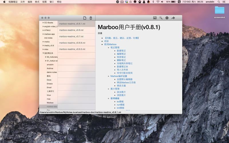Click the file path in the status bar
Screen dimensions: 229x143
[80, 112]
